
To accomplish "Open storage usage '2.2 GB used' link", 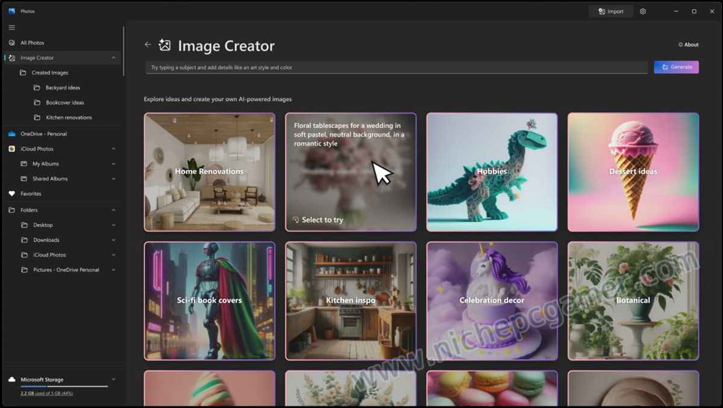I will coord(47,393).
